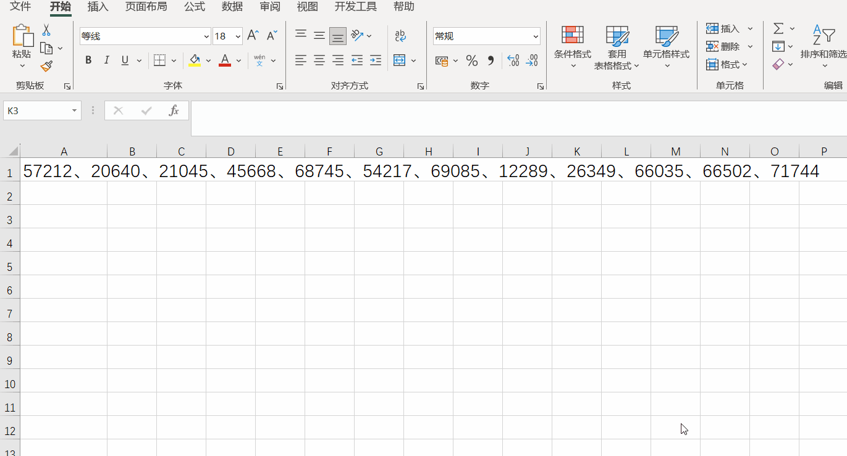Open the font color (红色 A) swatch
847x456 pixels.
(x=224, y=60)
